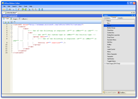The height and width of the screenshot is (99, 138).
Task: Collapse the tabs fold marker on line 3
Action: 11,29
